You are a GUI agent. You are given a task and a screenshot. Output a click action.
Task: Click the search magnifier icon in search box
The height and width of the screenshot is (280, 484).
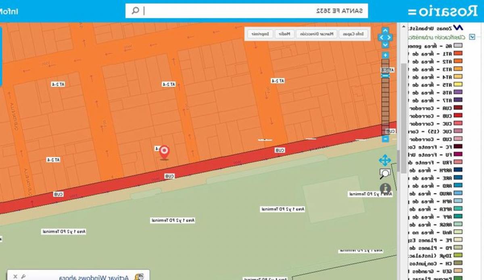136,11
